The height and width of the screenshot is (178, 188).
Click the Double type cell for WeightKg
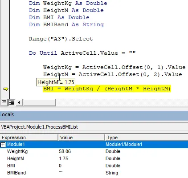coord(113,151)
